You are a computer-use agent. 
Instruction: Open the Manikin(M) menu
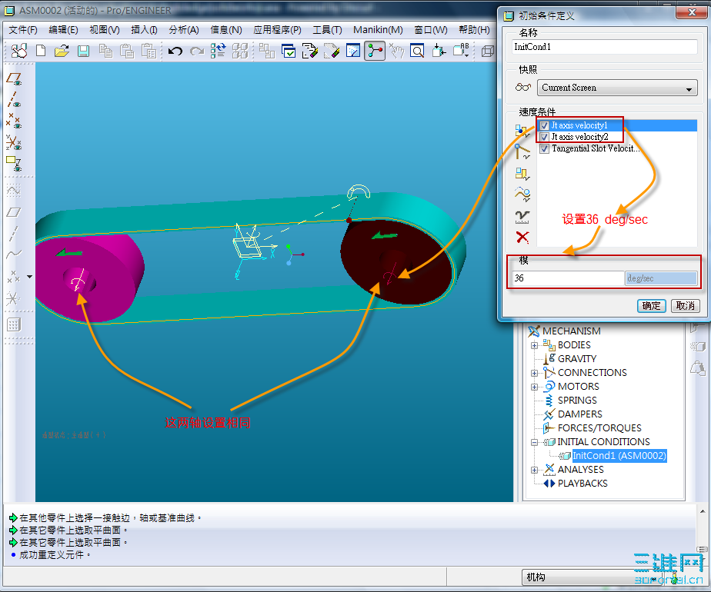coord(378,30)
